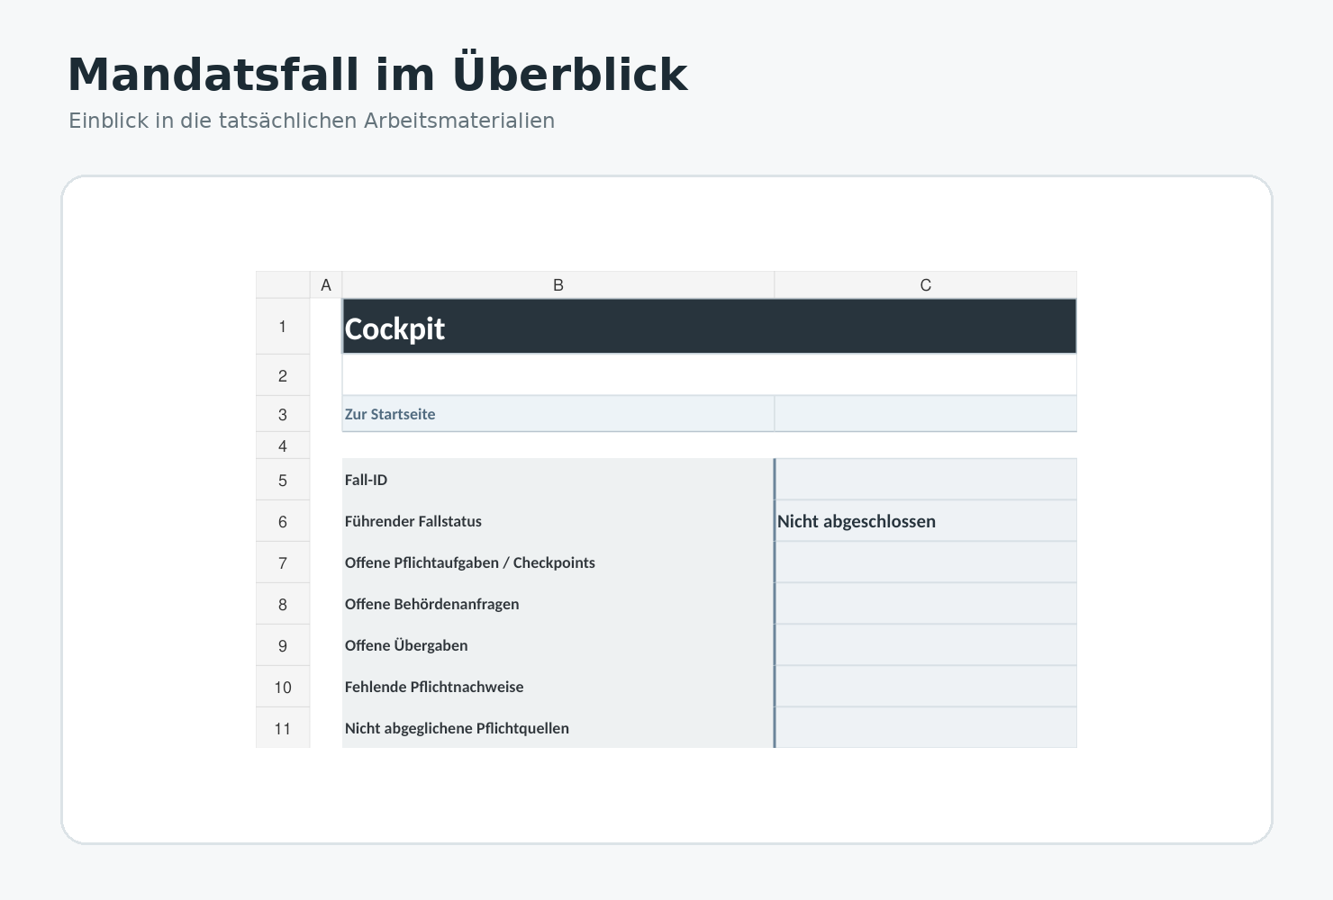The height and width of the screenshot is (900, 1333).
Task: Select column A header
Action: 326,285
